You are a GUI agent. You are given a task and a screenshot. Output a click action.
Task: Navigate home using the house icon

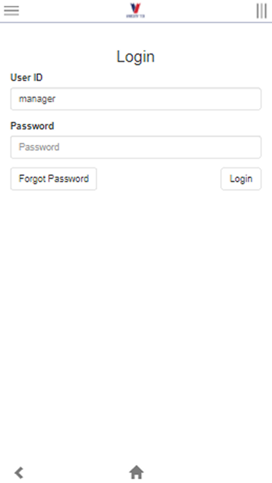(136, 473)
